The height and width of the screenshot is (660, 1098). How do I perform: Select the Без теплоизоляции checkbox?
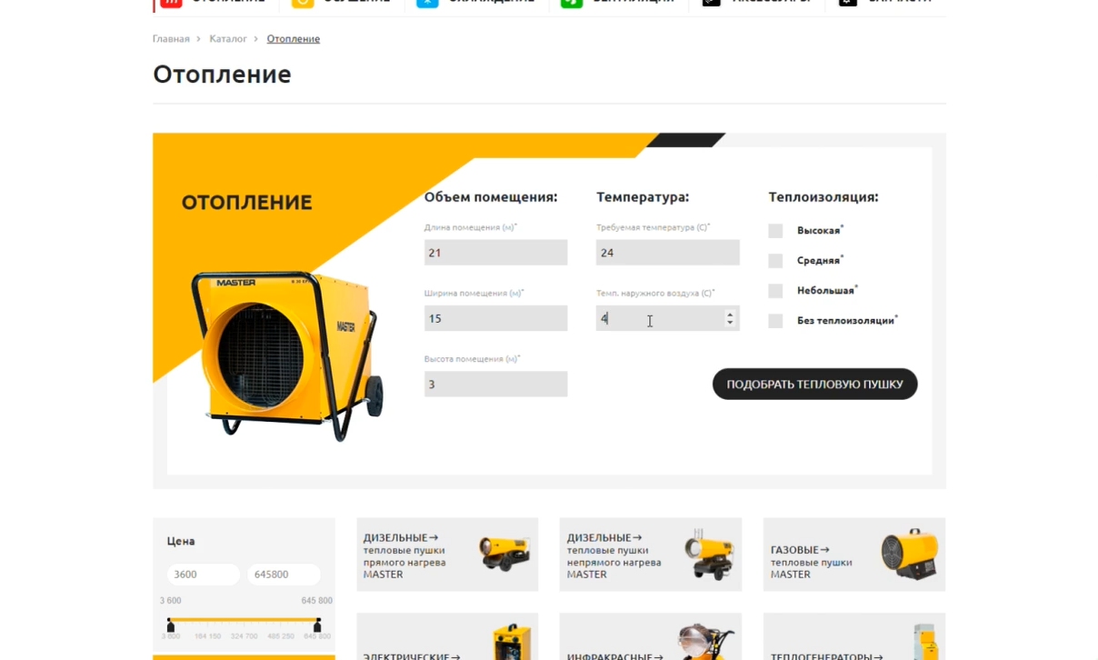[x=775, y=321]
